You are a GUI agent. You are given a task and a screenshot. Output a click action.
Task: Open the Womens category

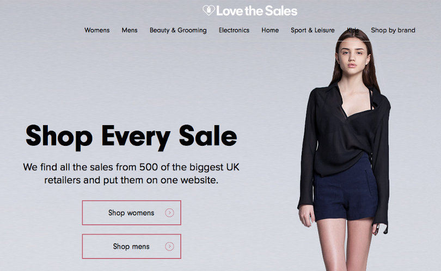(97, 30)
